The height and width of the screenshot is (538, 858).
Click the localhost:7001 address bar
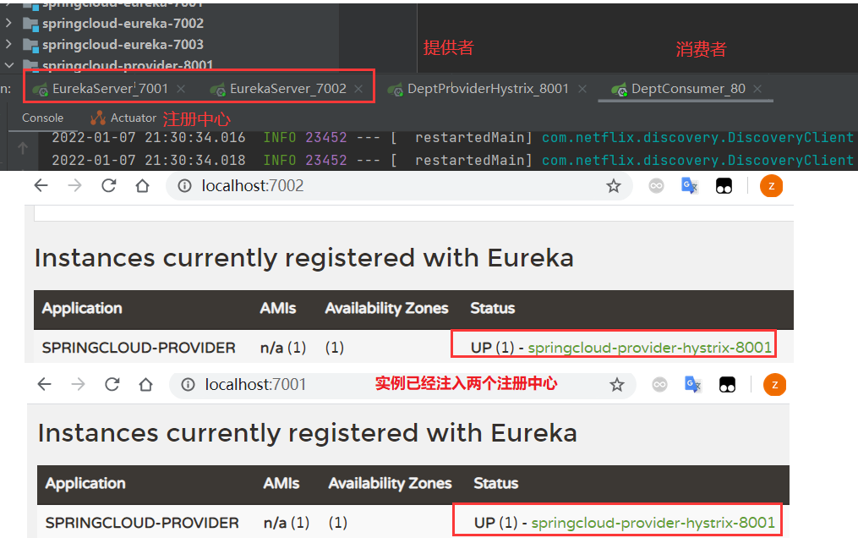pos(402,385)
